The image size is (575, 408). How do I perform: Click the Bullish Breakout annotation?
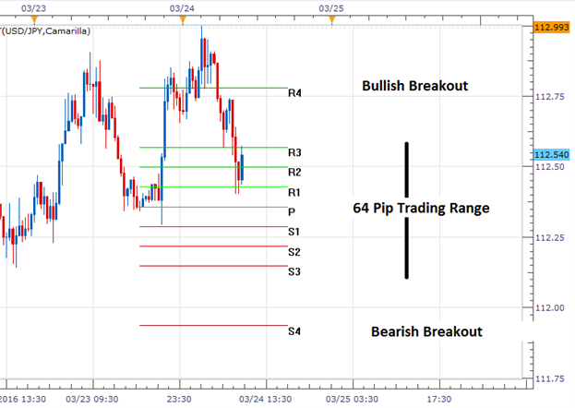click(x=414, y=86)
